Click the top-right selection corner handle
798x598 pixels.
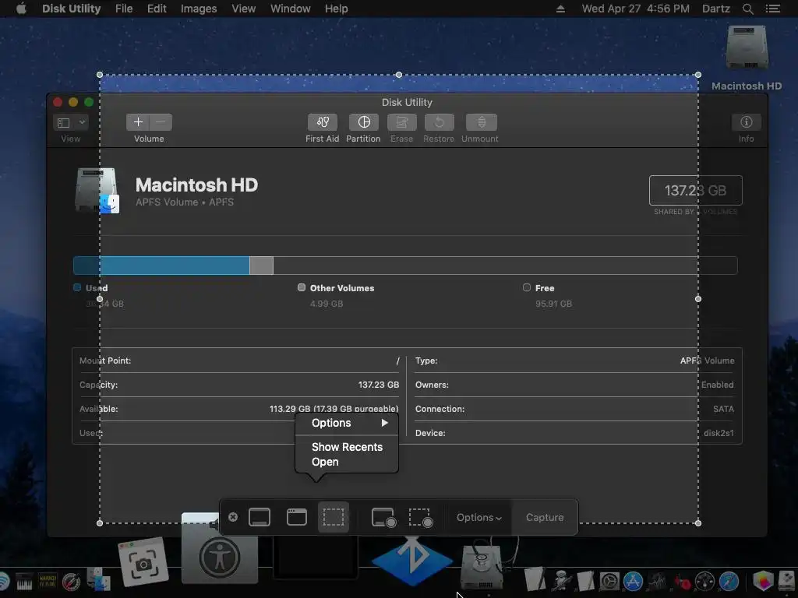[x=698, y=75]
